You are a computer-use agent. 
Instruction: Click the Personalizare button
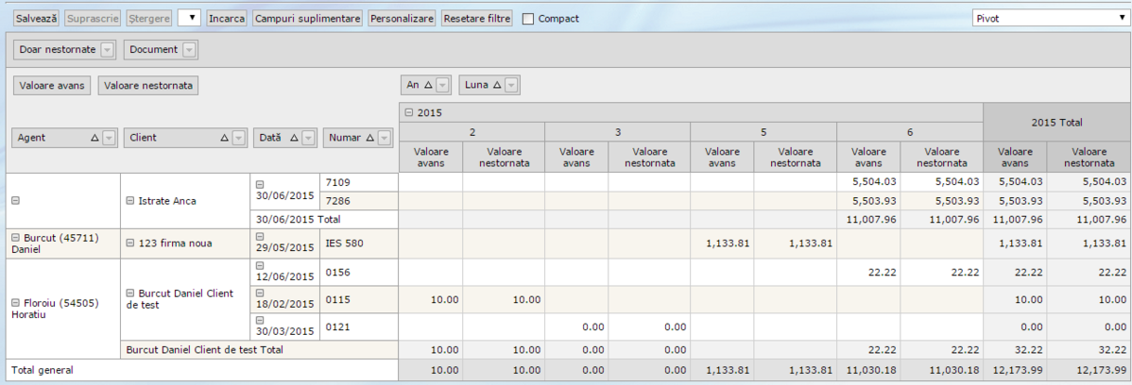tap(402, 18)
